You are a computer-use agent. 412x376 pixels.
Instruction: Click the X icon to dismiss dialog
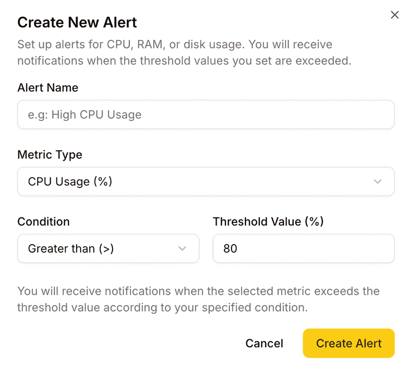pyautogui.click(x=395, y=15)
